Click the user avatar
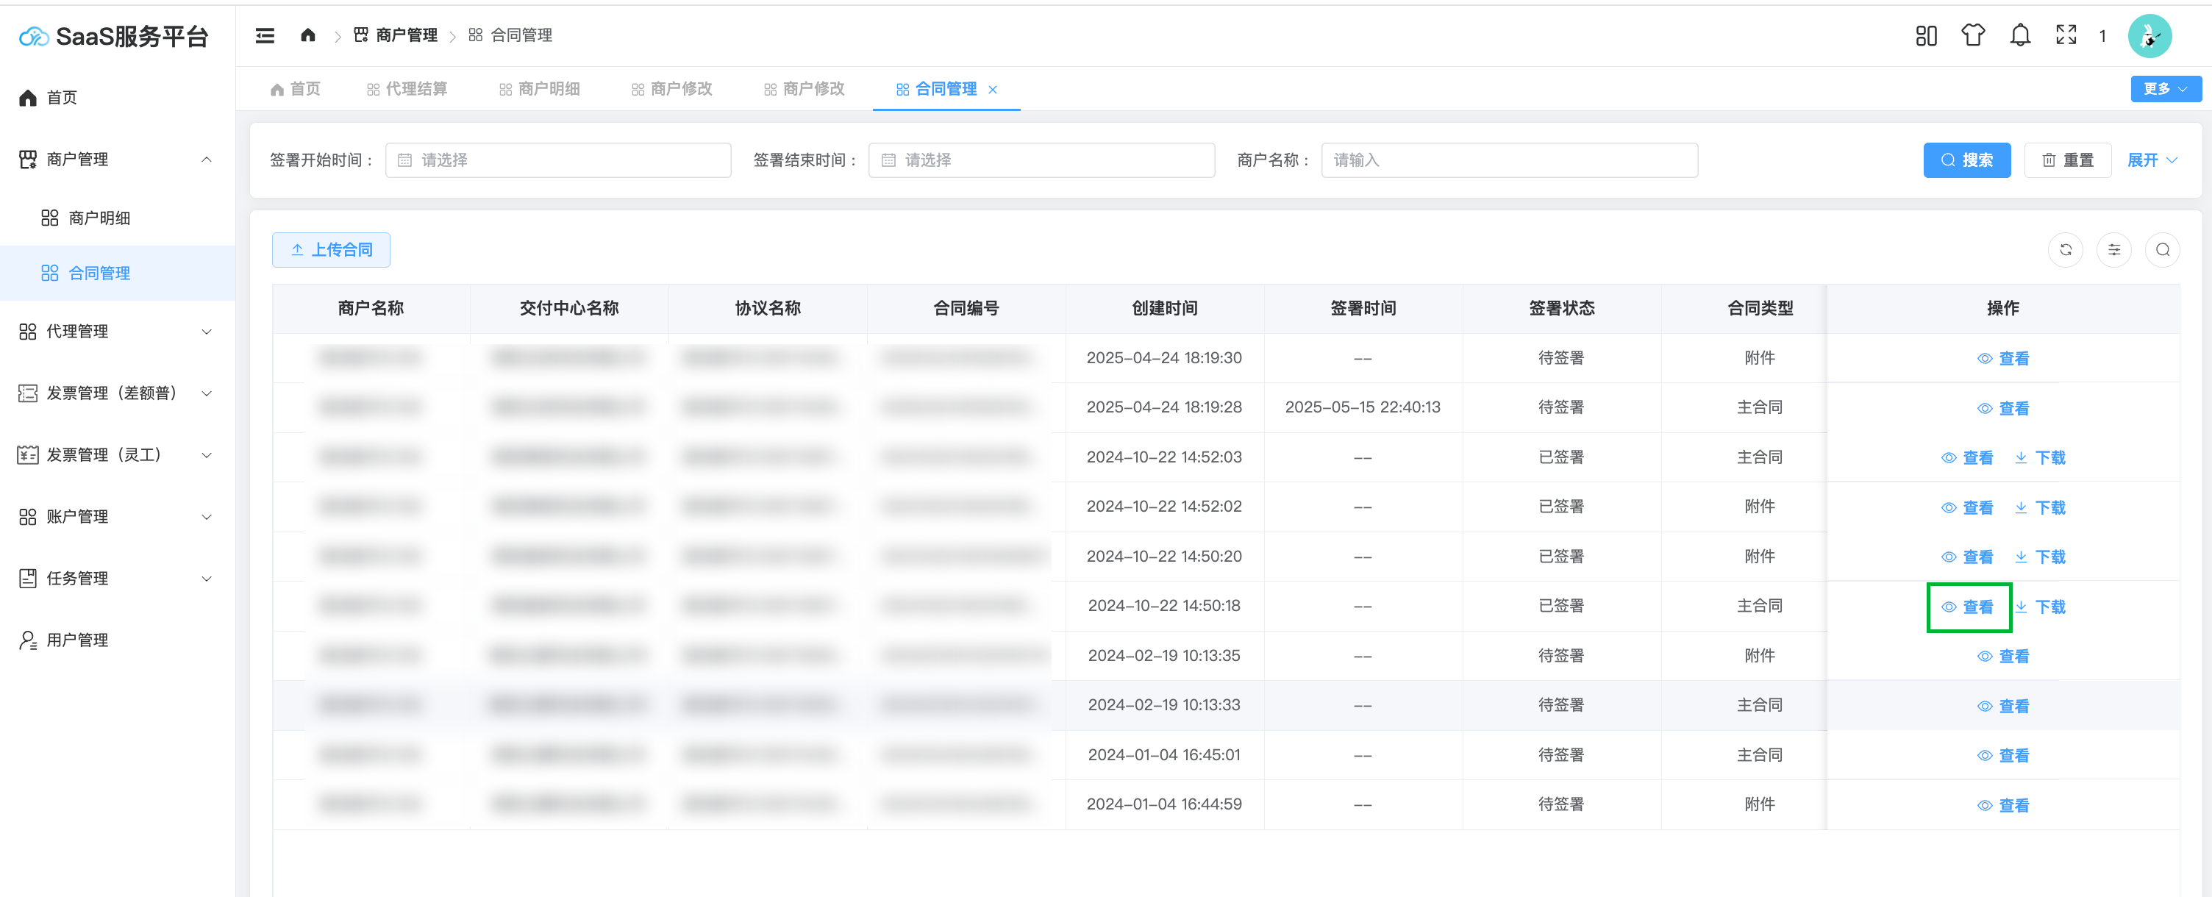This screenshot has height=897, width=2212. coord(2149,35)
